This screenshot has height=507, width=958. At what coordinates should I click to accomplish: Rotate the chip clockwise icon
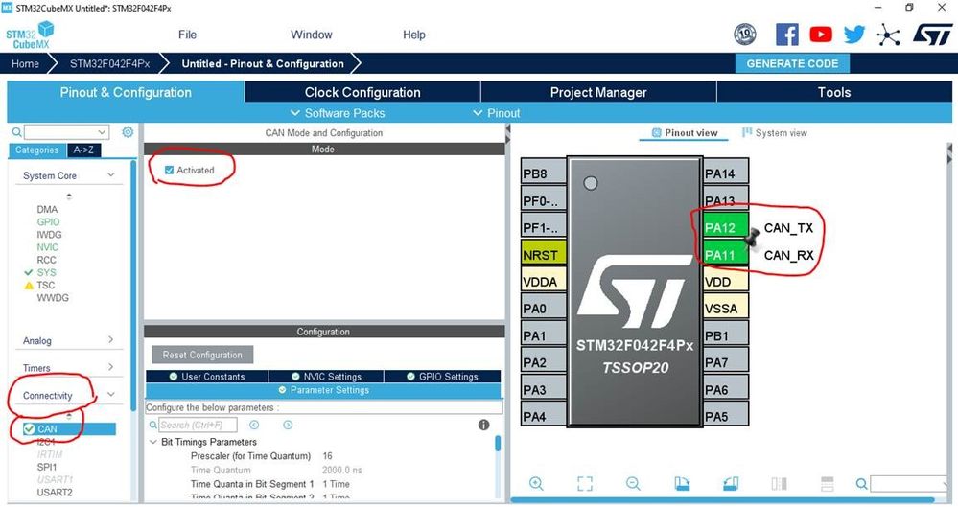pos(682,484)
